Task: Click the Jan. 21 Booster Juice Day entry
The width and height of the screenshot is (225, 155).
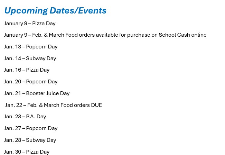Action: pos(37,93)
